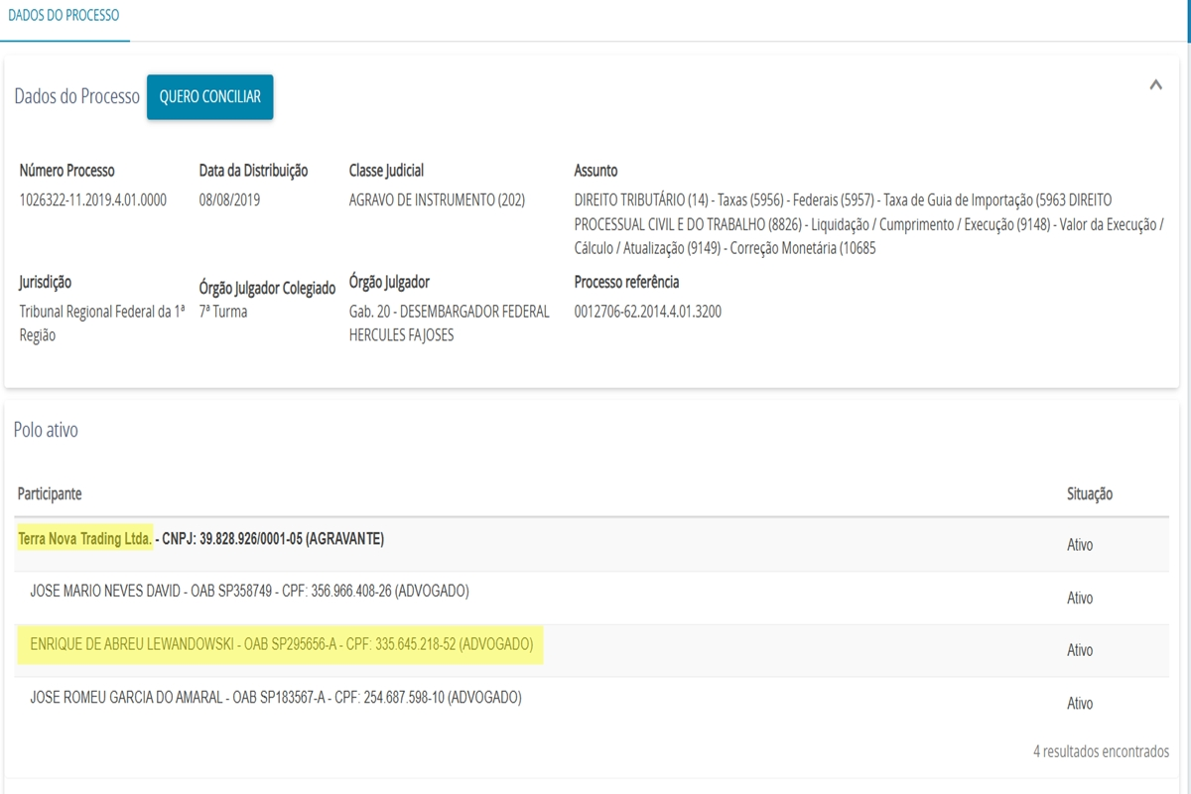Click the 4 resultados encontrados text

click(x=1100, y=751)
